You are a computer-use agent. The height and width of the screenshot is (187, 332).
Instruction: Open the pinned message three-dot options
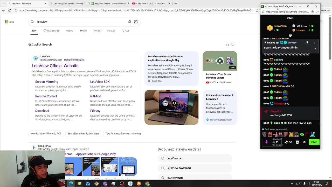[x=315, y=43]
